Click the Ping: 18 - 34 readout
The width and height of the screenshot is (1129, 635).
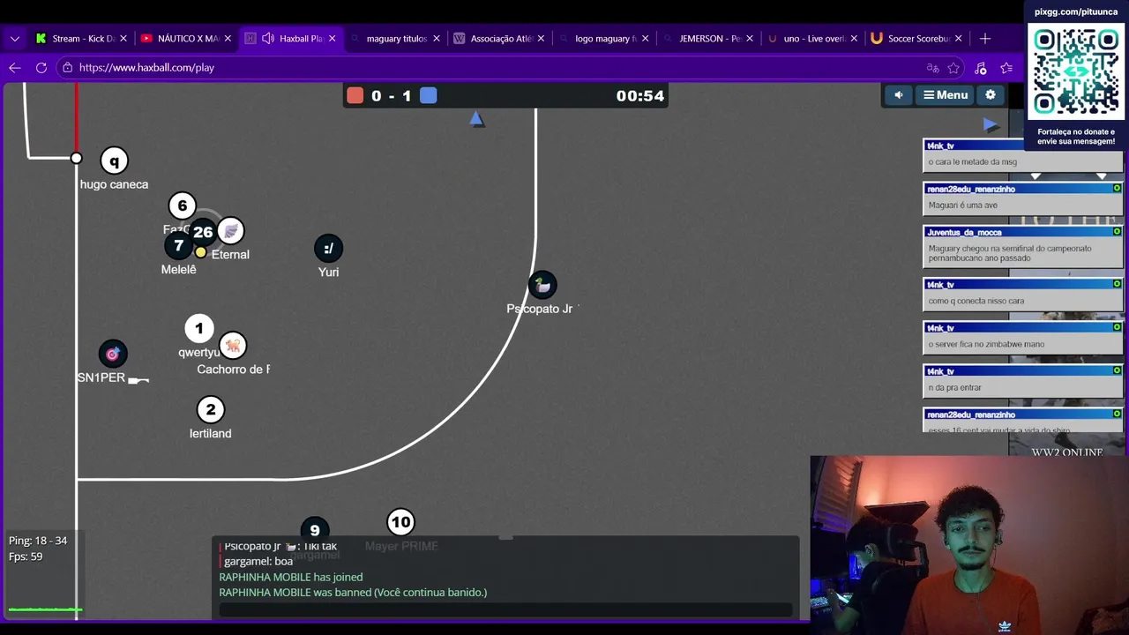click(x=38, y=541)
